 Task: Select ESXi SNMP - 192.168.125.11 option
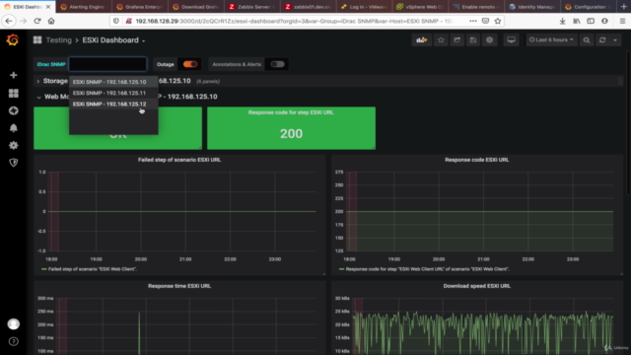pyautogui.click(x=113, y=93)
